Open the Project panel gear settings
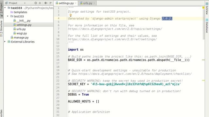The height and width of the screenshot is (117, 209). 46,3
